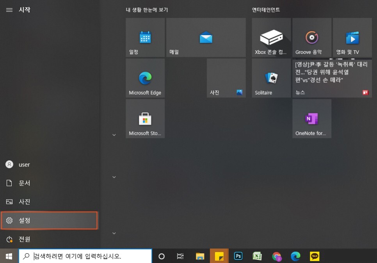Open the Xbox 콘솔 tile
The height and width of the screenshot is (263, 377).
271,38
